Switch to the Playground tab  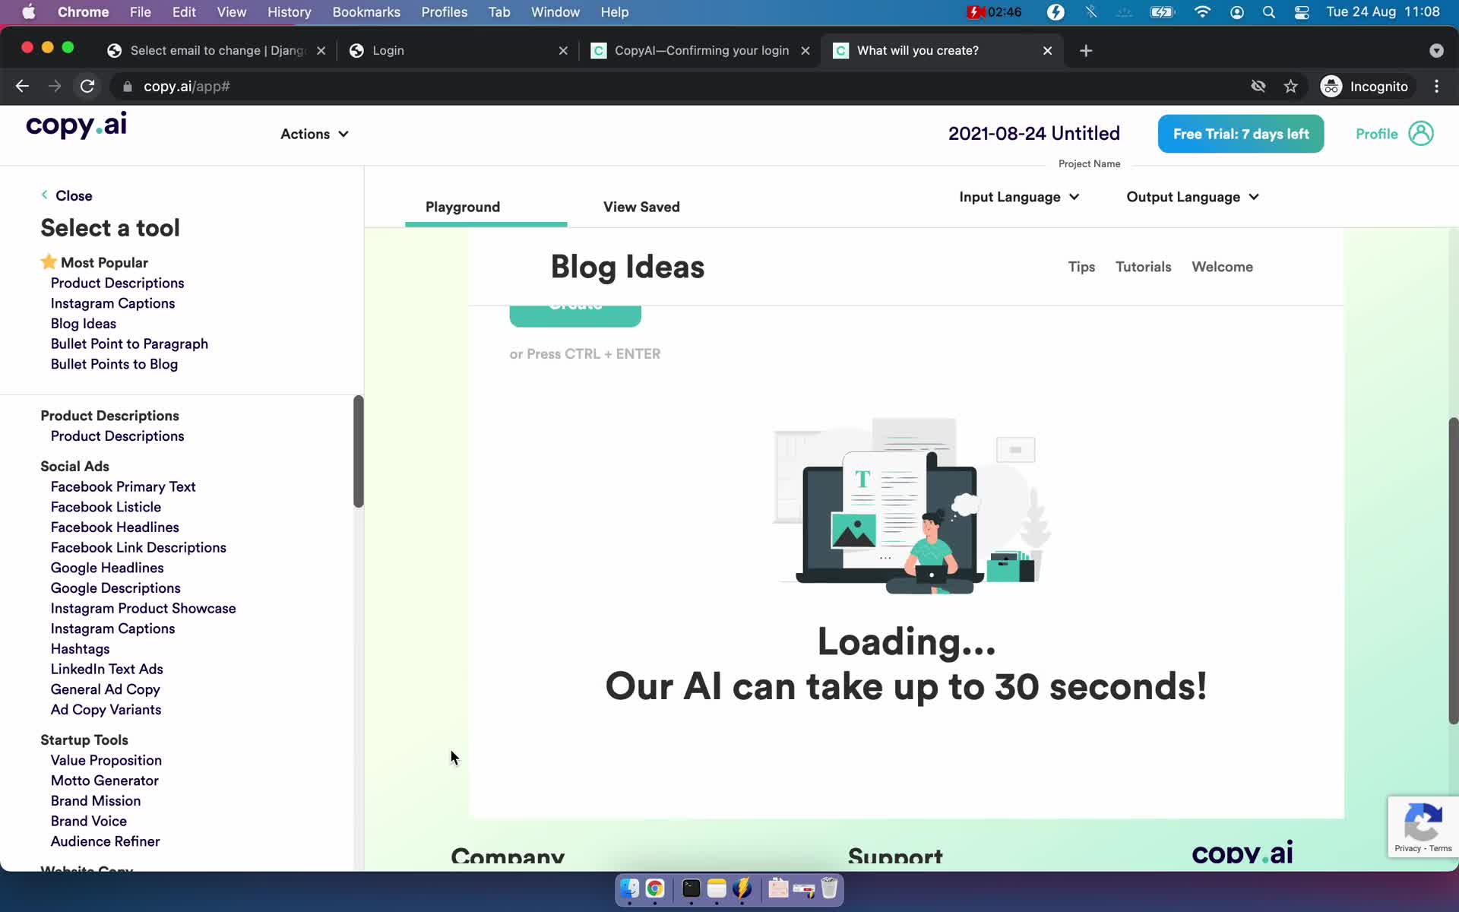[463, 207]
